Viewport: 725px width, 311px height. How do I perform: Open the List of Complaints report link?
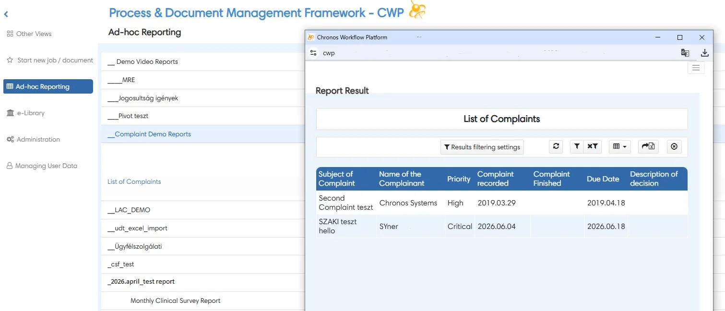tap(134, 181)
